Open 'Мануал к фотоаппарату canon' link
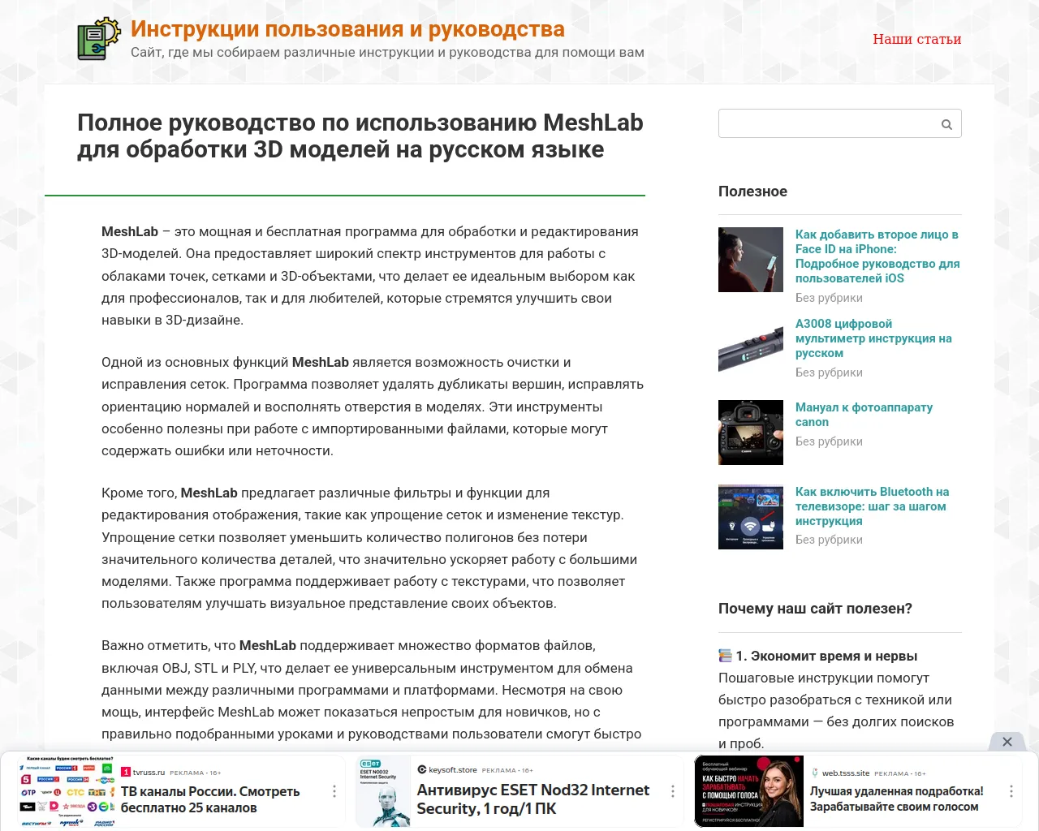Screen dimensions: 1039x831 click(x=864, y=415)
